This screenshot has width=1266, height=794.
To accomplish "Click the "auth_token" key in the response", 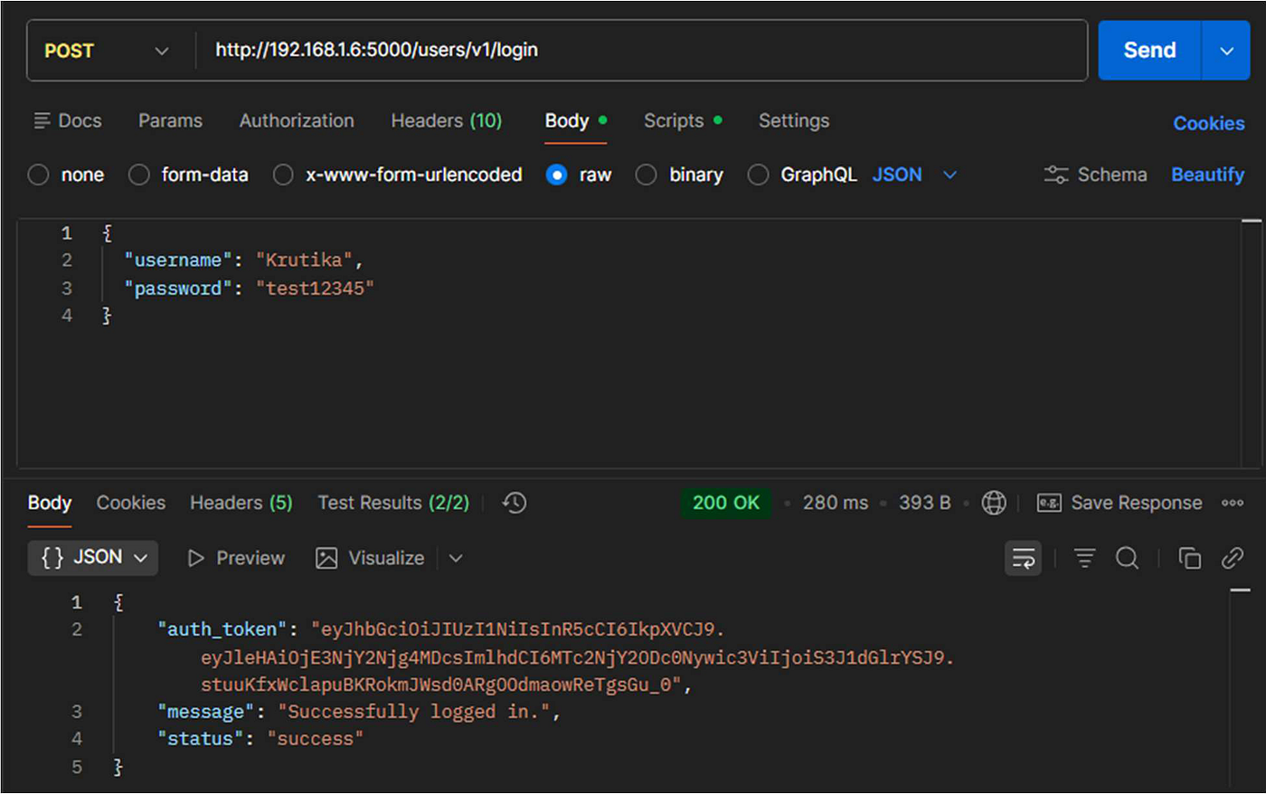I will (222, 629).
